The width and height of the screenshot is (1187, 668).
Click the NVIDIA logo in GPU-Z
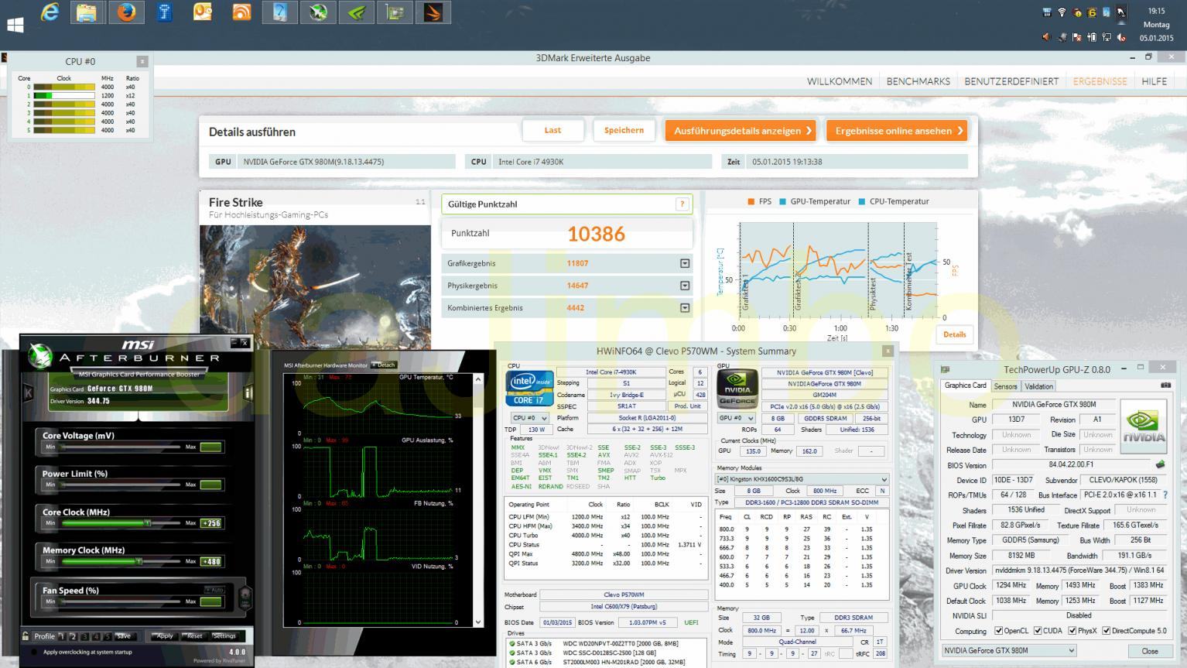point(1144,426)
